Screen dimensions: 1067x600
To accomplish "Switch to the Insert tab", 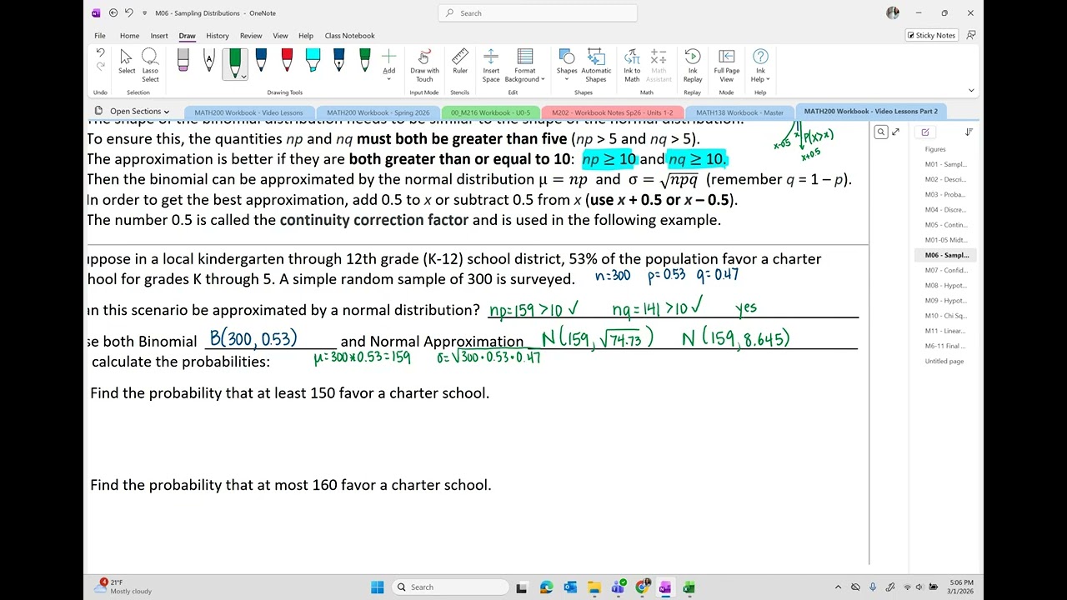I will coord(159,36).
